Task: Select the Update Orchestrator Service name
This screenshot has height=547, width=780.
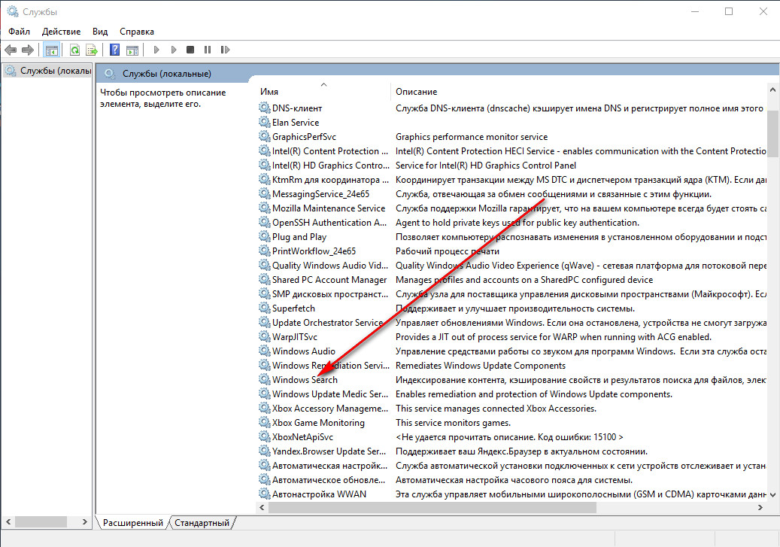Action: coord(328,323)
